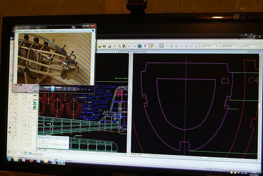Click the upper green hatch tool in palette
Viewport: 263px width, 176px height.
(x=35, y=102)
